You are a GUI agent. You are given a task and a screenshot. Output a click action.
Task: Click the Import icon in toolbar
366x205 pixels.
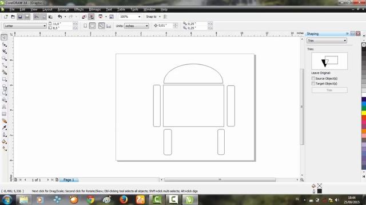(x=84, y=17)
